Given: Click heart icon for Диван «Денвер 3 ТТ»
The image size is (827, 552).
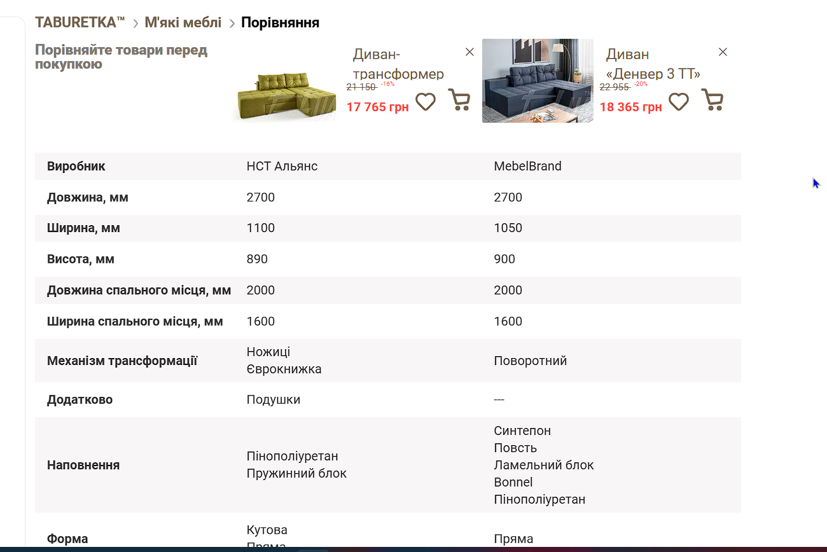Looking at the screenshot, I should click(679, 102).
